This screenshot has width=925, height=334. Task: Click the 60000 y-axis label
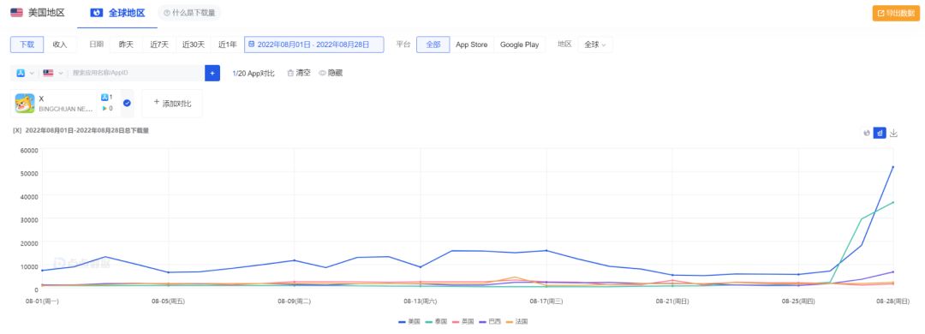coord(29,151)
